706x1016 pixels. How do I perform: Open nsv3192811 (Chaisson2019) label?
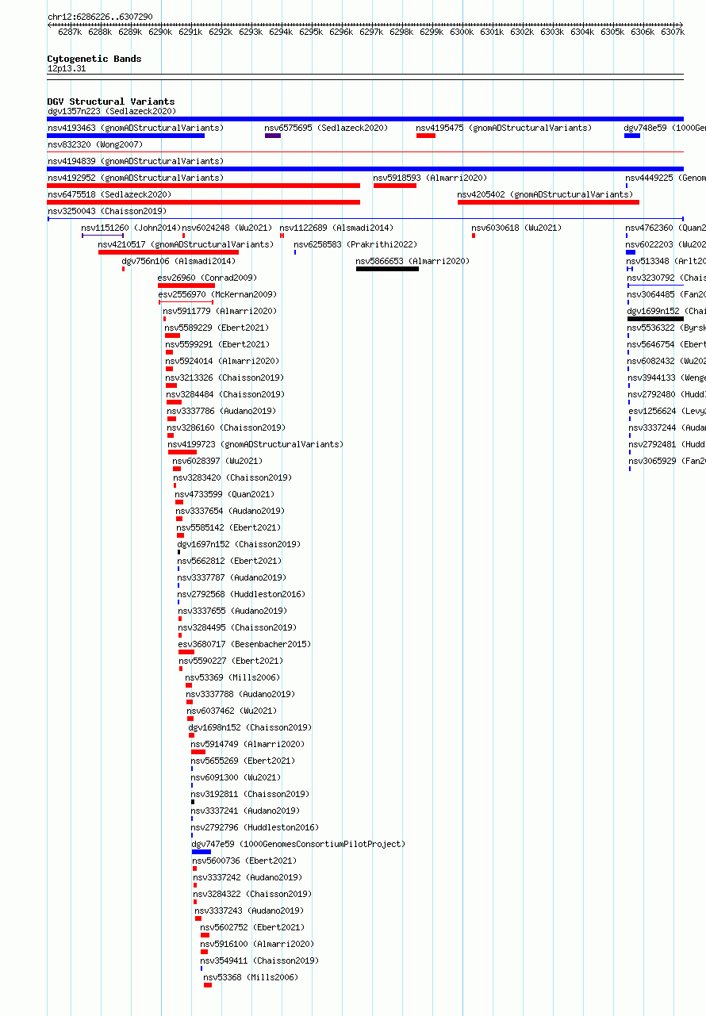250,794
